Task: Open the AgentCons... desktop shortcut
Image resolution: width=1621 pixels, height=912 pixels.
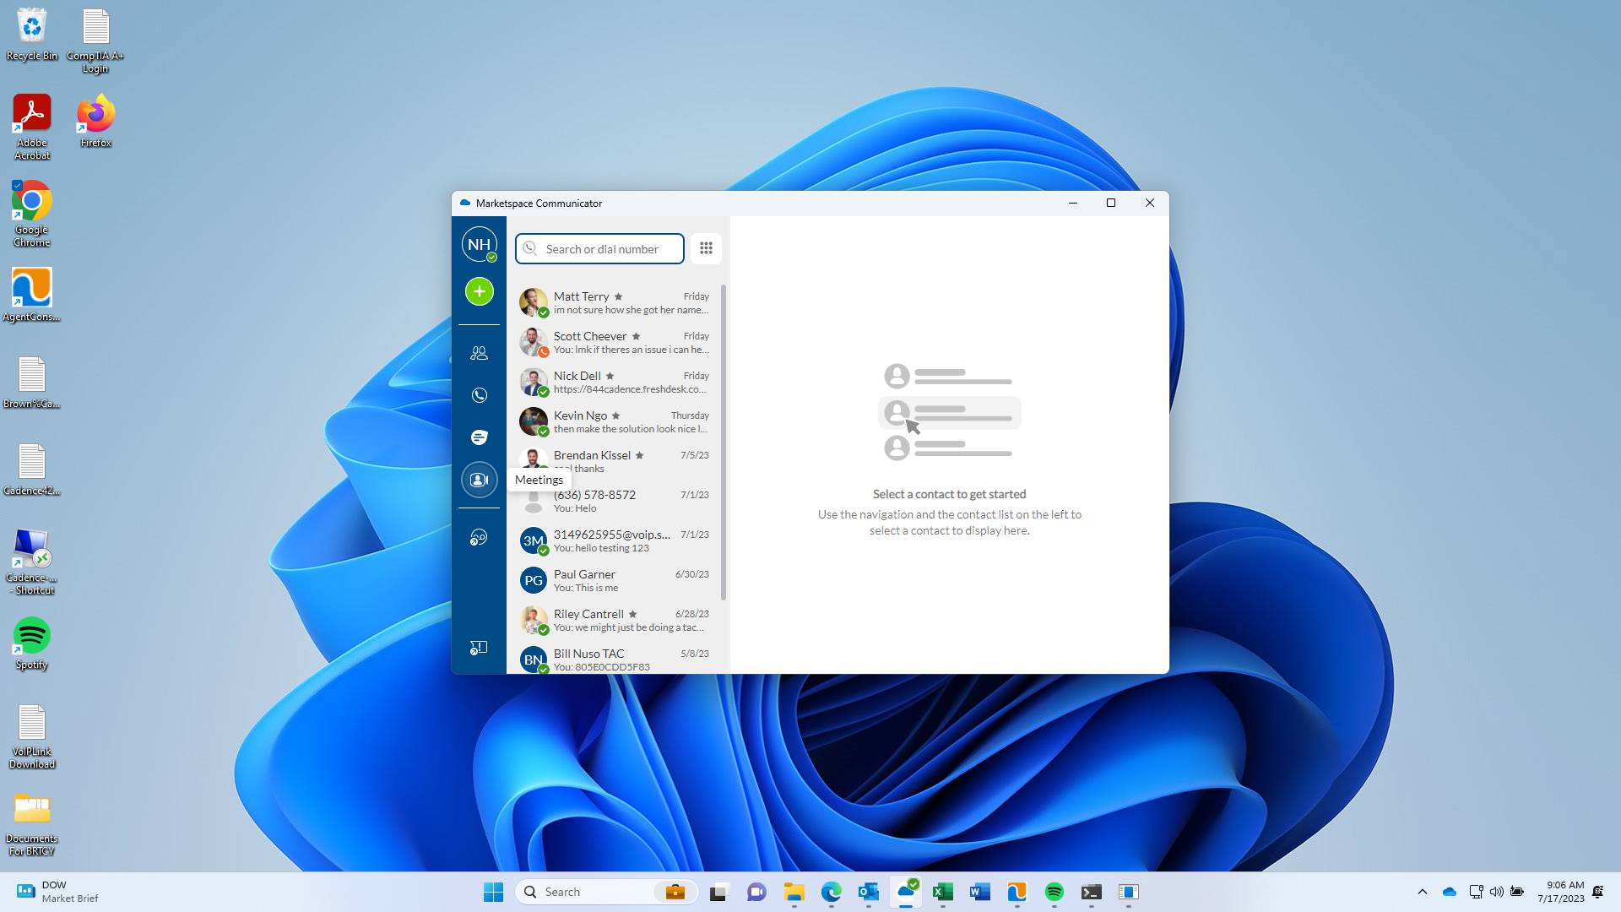Action: pyautogui.click(x=32, y=295)
